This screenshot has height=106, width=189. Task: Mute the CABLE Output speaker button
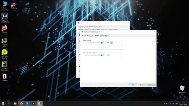tap(112, 43)
